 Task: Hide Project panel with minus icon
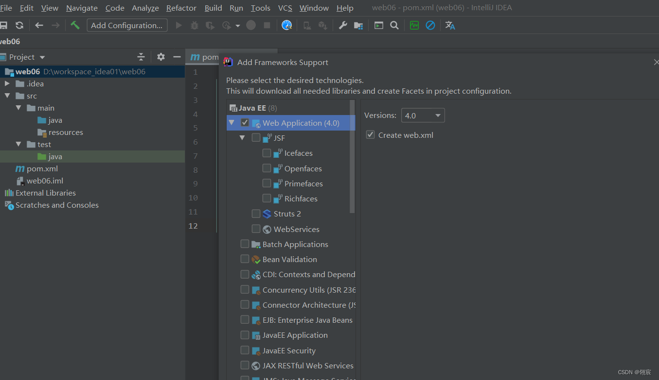point(177,57)
